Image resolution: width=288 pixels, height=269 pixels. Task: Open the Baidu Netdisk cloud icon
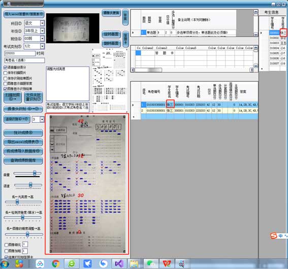pyautogui.click(x=40, y=264)
